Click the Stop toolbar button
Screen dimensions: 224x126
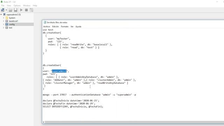coord(26,10)
